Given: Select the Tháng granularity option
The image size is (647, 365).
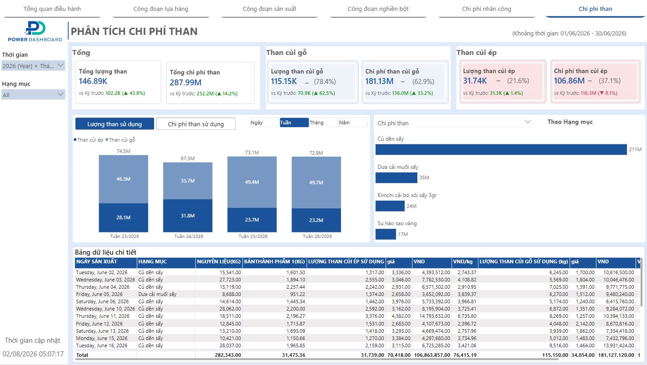Looking at the screenshot, I should click(324, 123).
